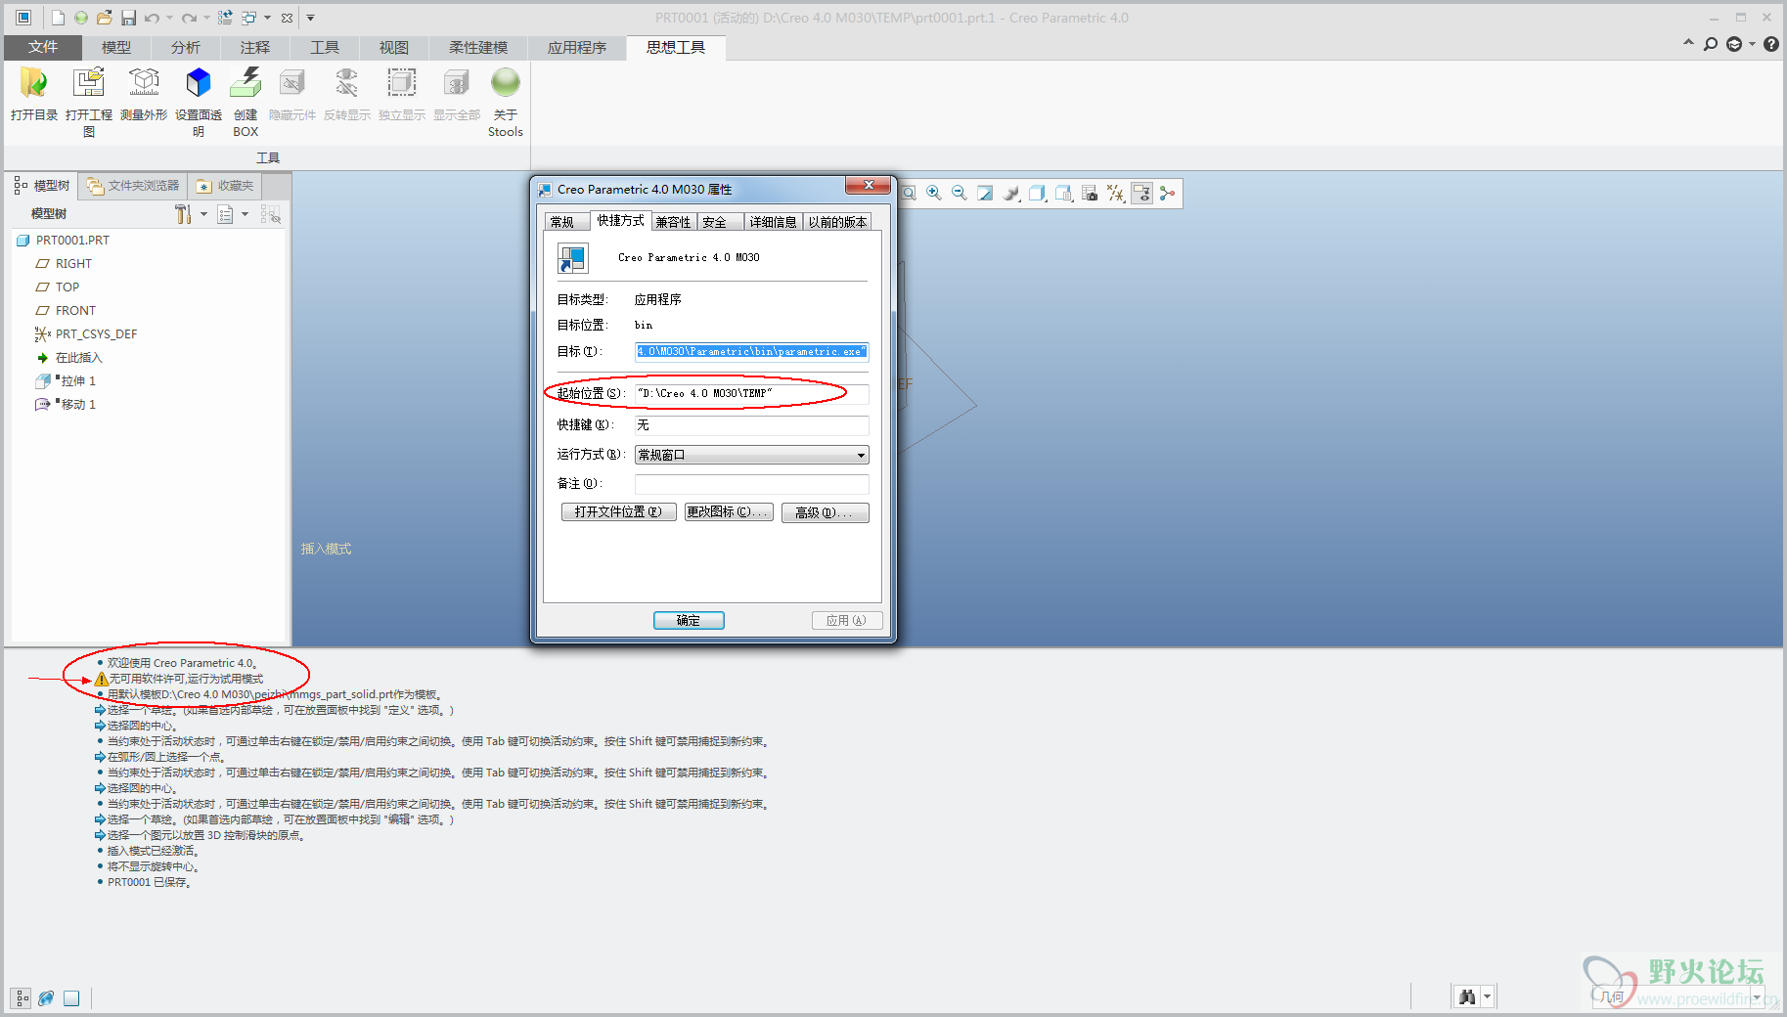Open the 运行方式 常规窗口 combo box

(751, 455)
